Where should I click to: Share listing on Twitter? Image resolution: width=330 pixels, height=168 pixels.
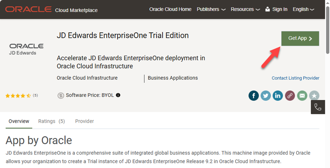click(x=266, y=95)
